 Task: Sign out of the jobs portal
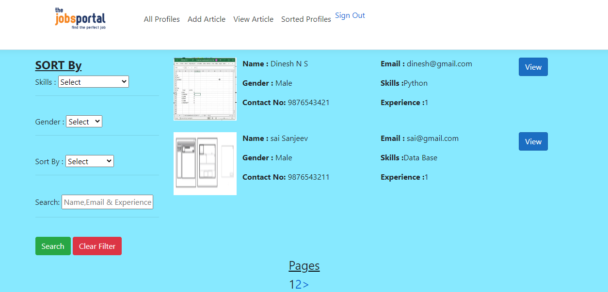point(350,15)
